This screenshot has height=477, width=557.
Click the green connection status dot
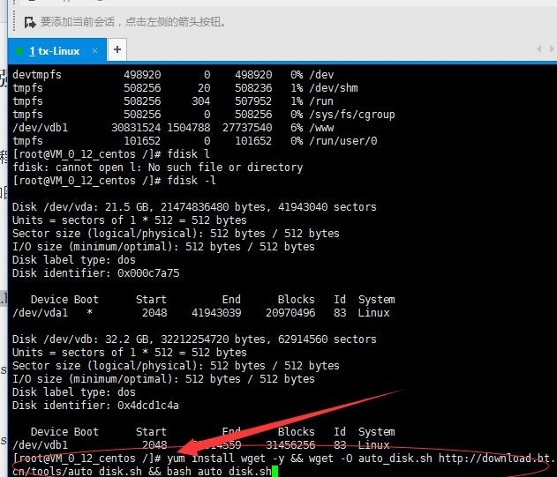point(19,51)
